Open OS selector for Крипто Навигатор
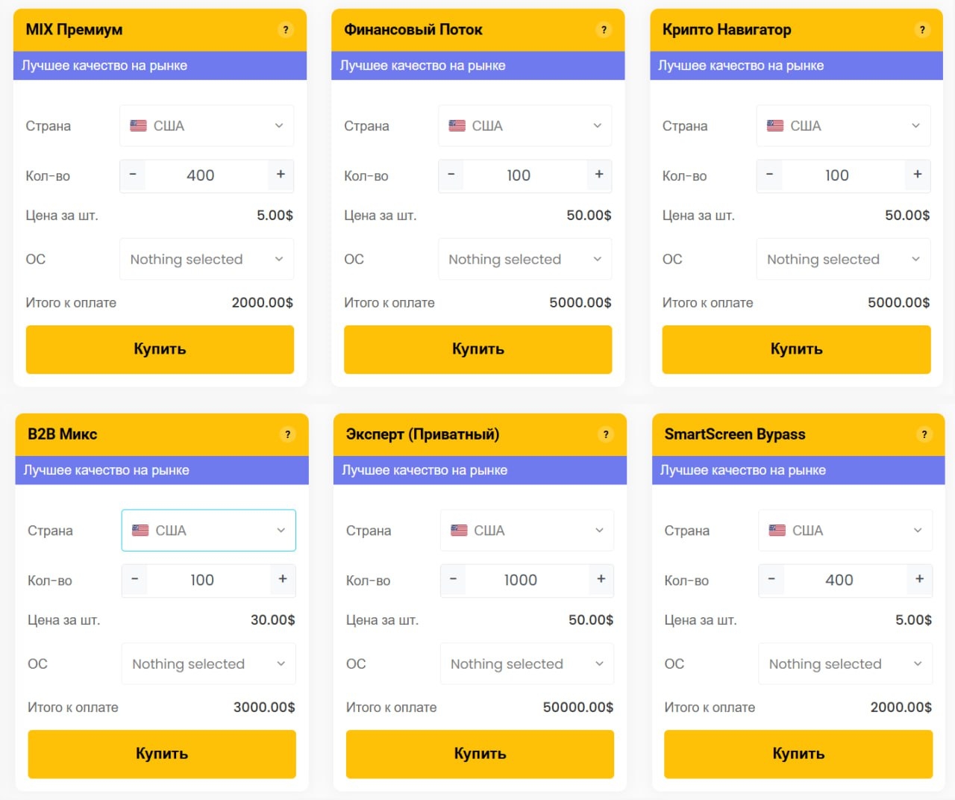Screen dimensions: 955x800 click(x=843, y=259)
